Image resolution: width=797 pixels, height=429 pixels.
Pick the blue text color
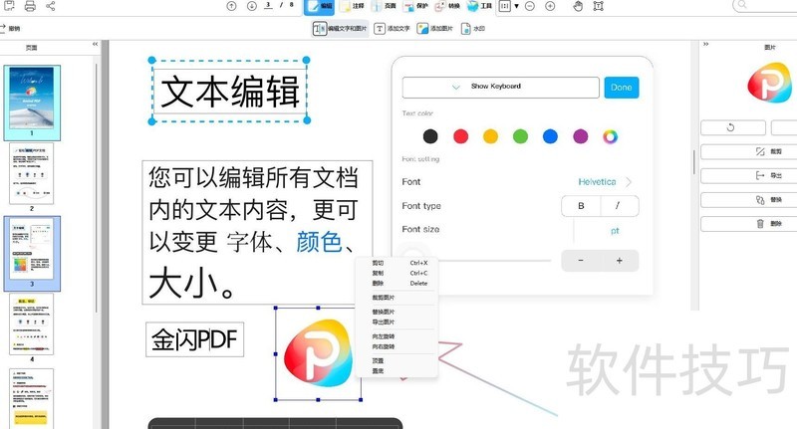[550, 136]
